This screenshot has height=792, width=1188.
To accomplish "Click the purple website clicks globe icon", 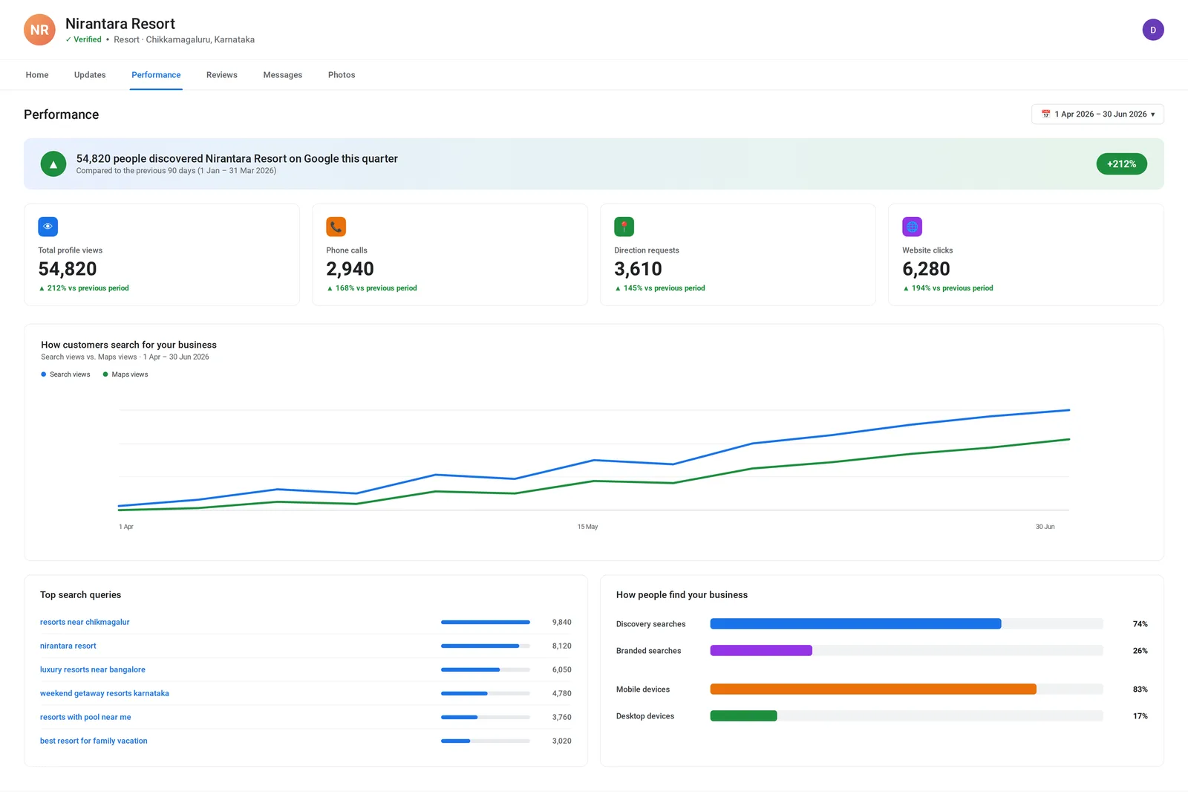I will tap(912, 227).
